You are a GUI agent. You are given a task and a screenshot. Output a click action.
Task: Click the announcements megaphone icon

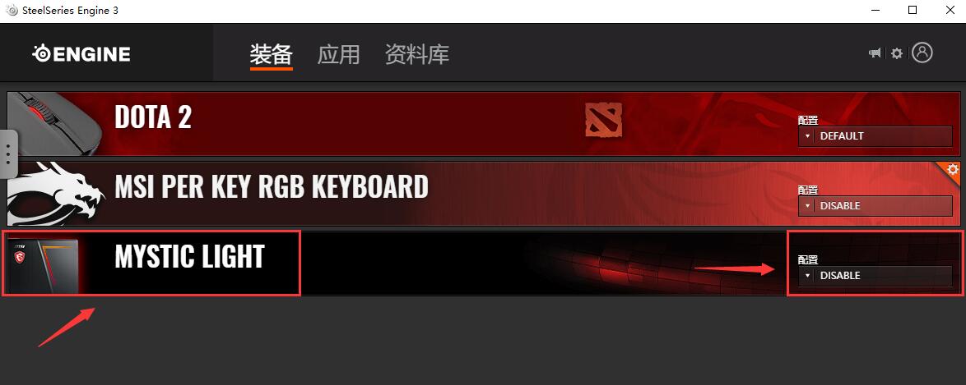pyautogui.click(x=874, y=53)
